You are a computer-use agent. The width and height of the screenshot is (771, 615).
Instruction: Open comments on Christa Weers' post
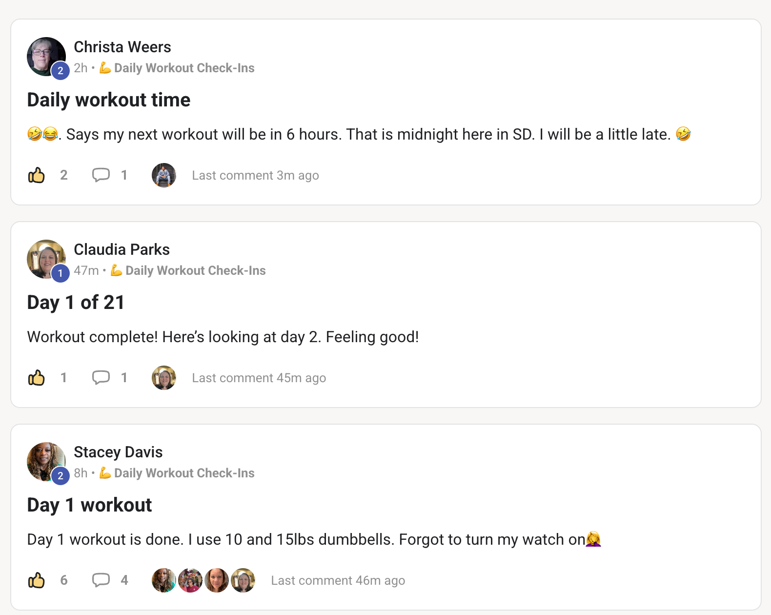click(101, 175)
